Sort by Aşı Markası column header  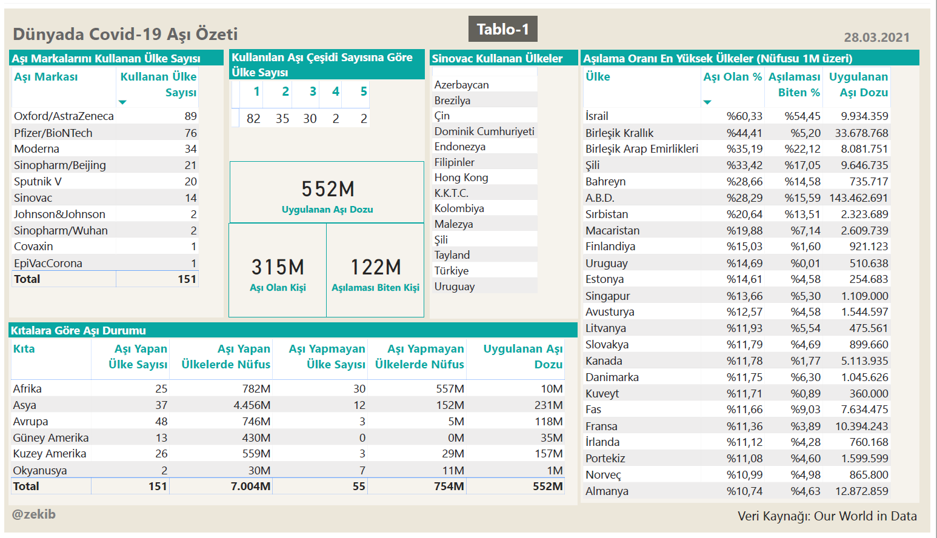[46, 77]
